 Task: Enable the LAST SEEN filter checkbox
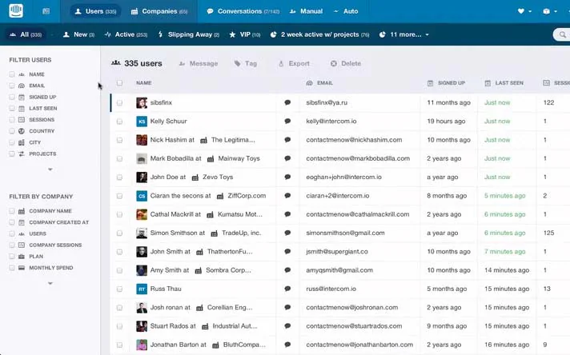point(12,108)
